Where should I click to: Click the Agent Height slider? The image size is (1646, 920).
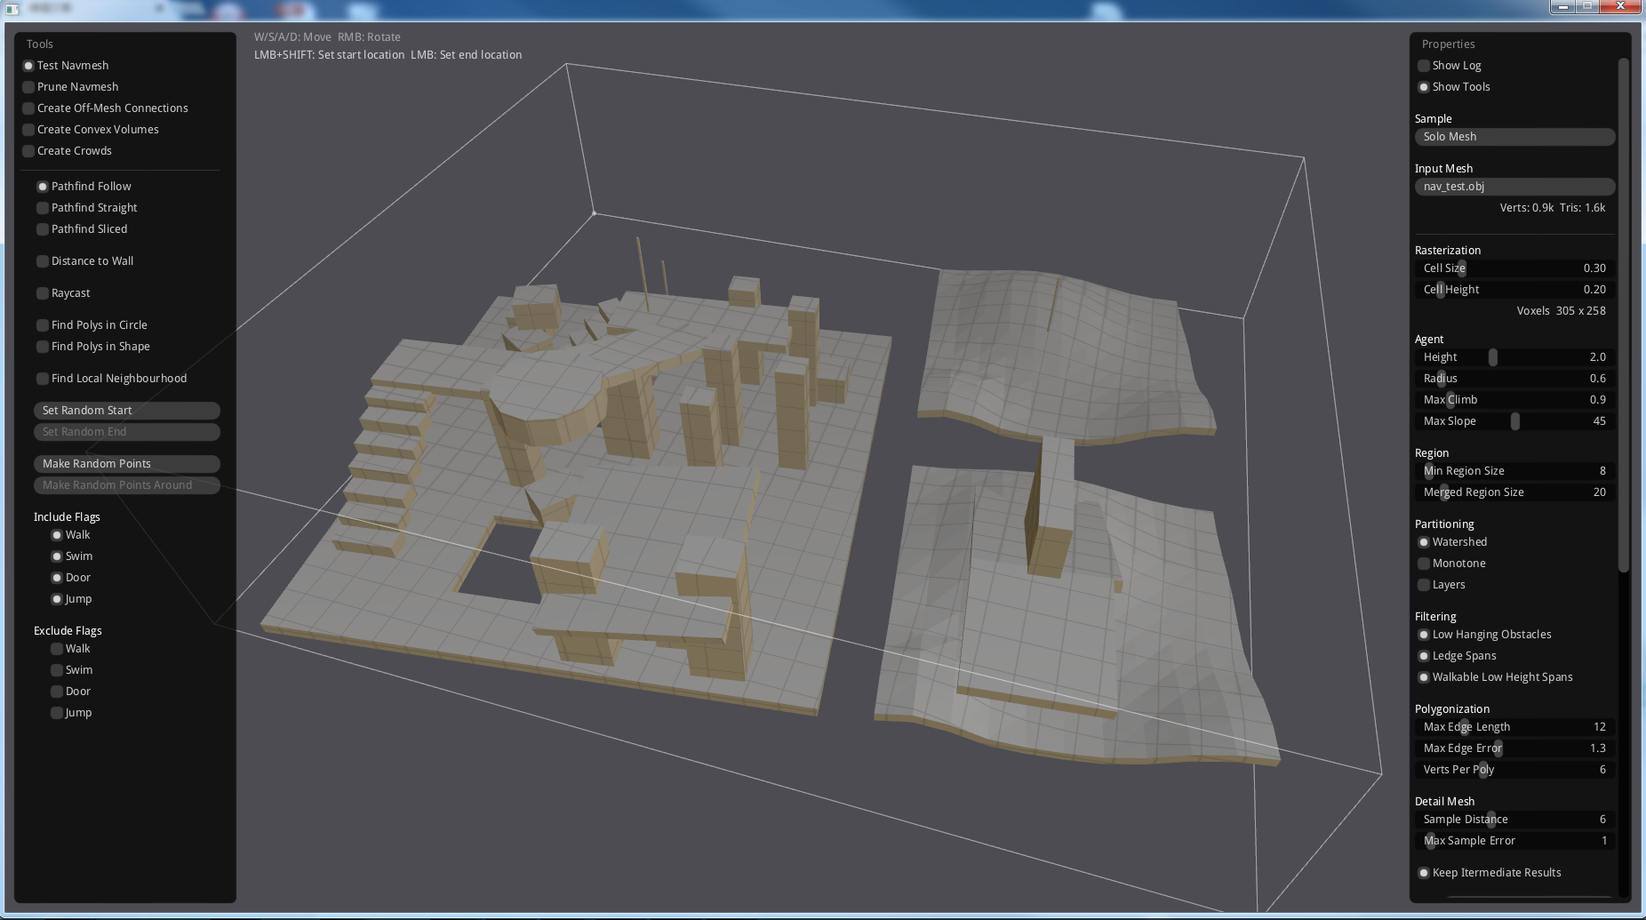pos(1514,357)
